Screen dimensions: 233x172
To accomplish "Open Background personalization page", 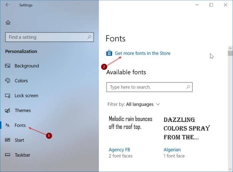I will point(27,66).
